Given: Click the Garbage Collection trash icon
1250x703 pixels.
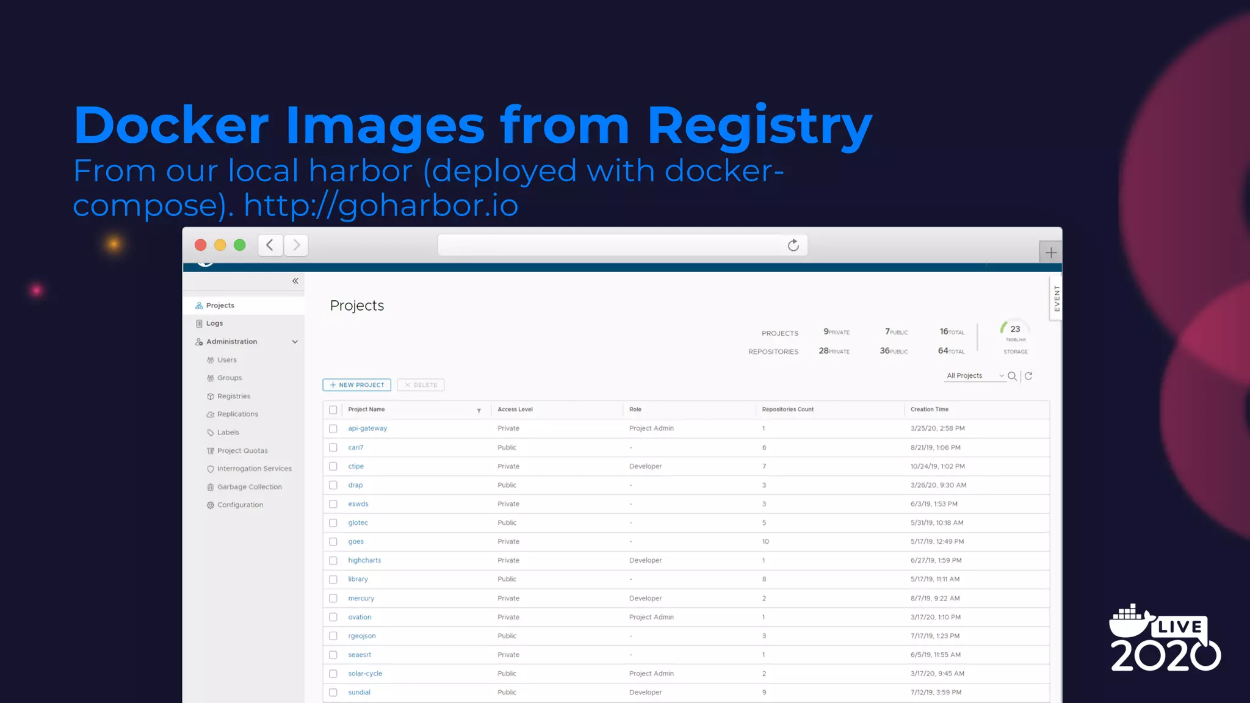Looking at the screenshot, I should [211, 487].
